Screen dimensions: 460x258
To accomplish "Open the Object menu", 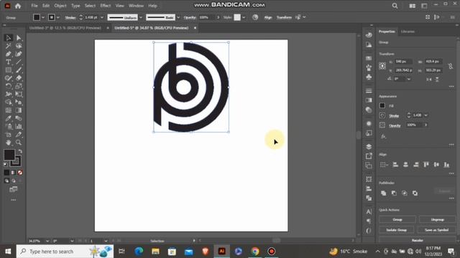I will tap(60, 6).
